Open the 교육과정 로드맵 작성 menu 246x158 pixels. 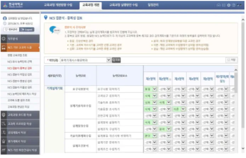click(20, 115)
